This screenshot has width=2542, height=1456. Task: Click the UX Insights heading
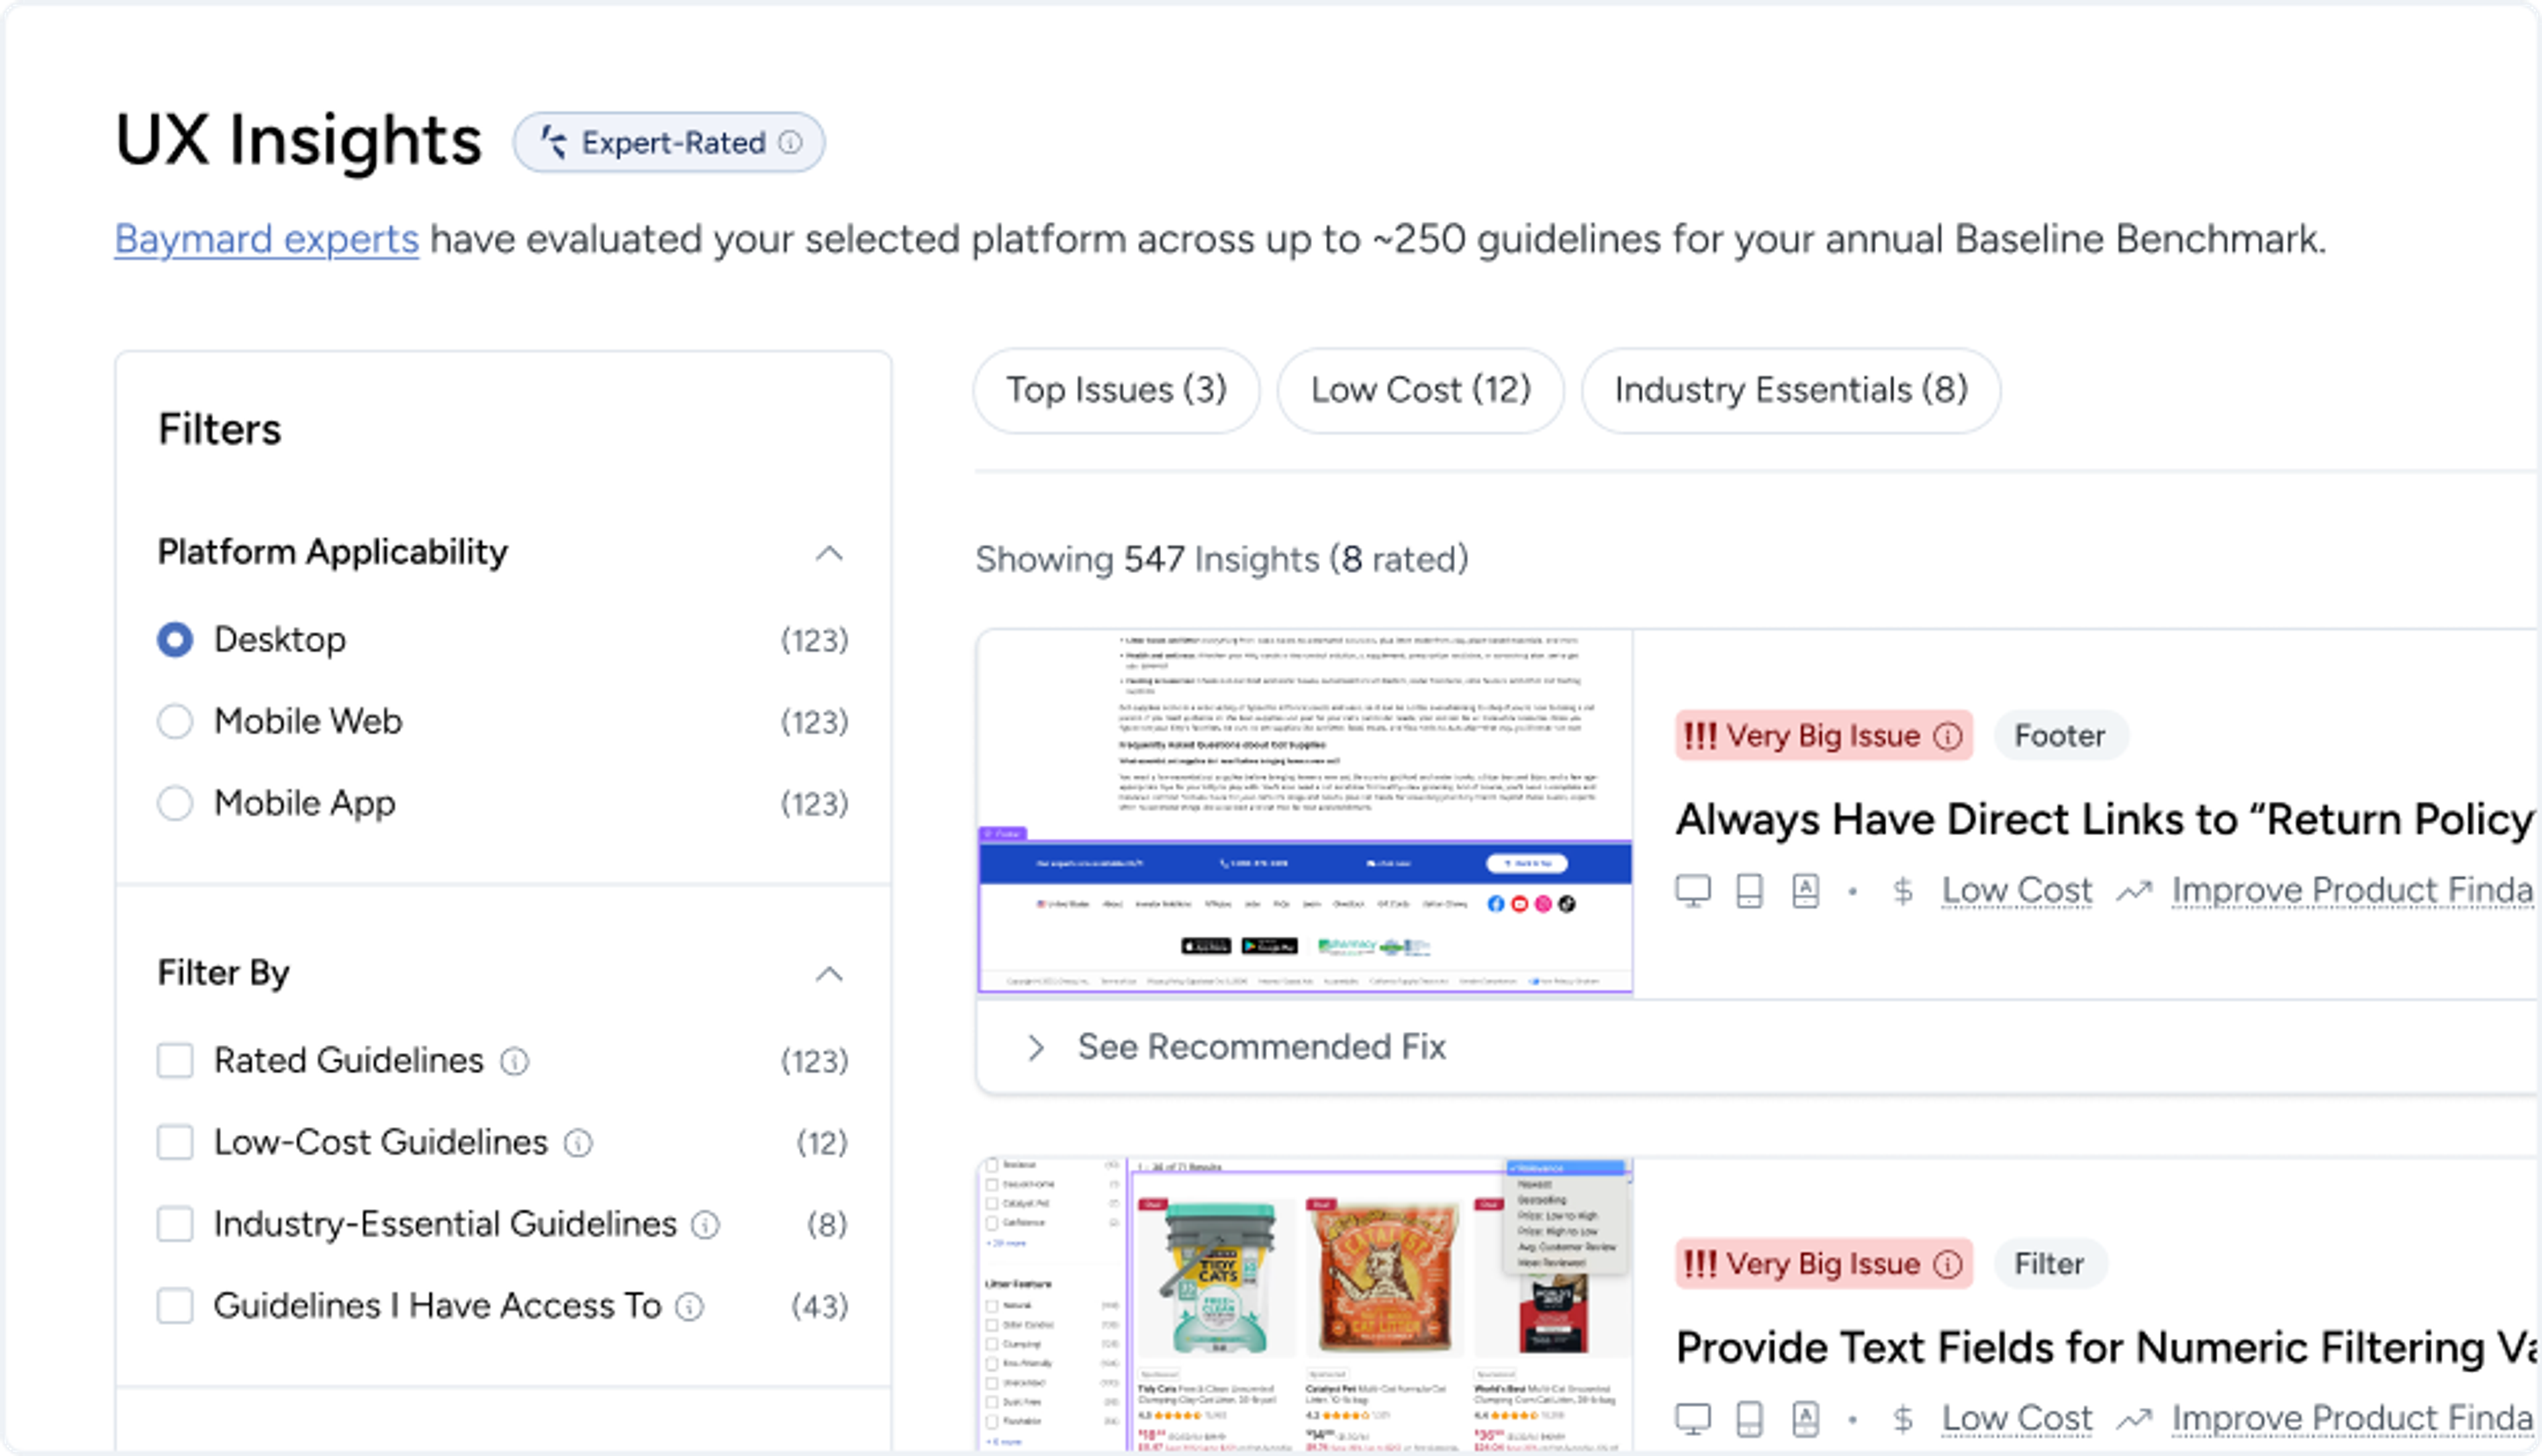(x=298, y=141)
